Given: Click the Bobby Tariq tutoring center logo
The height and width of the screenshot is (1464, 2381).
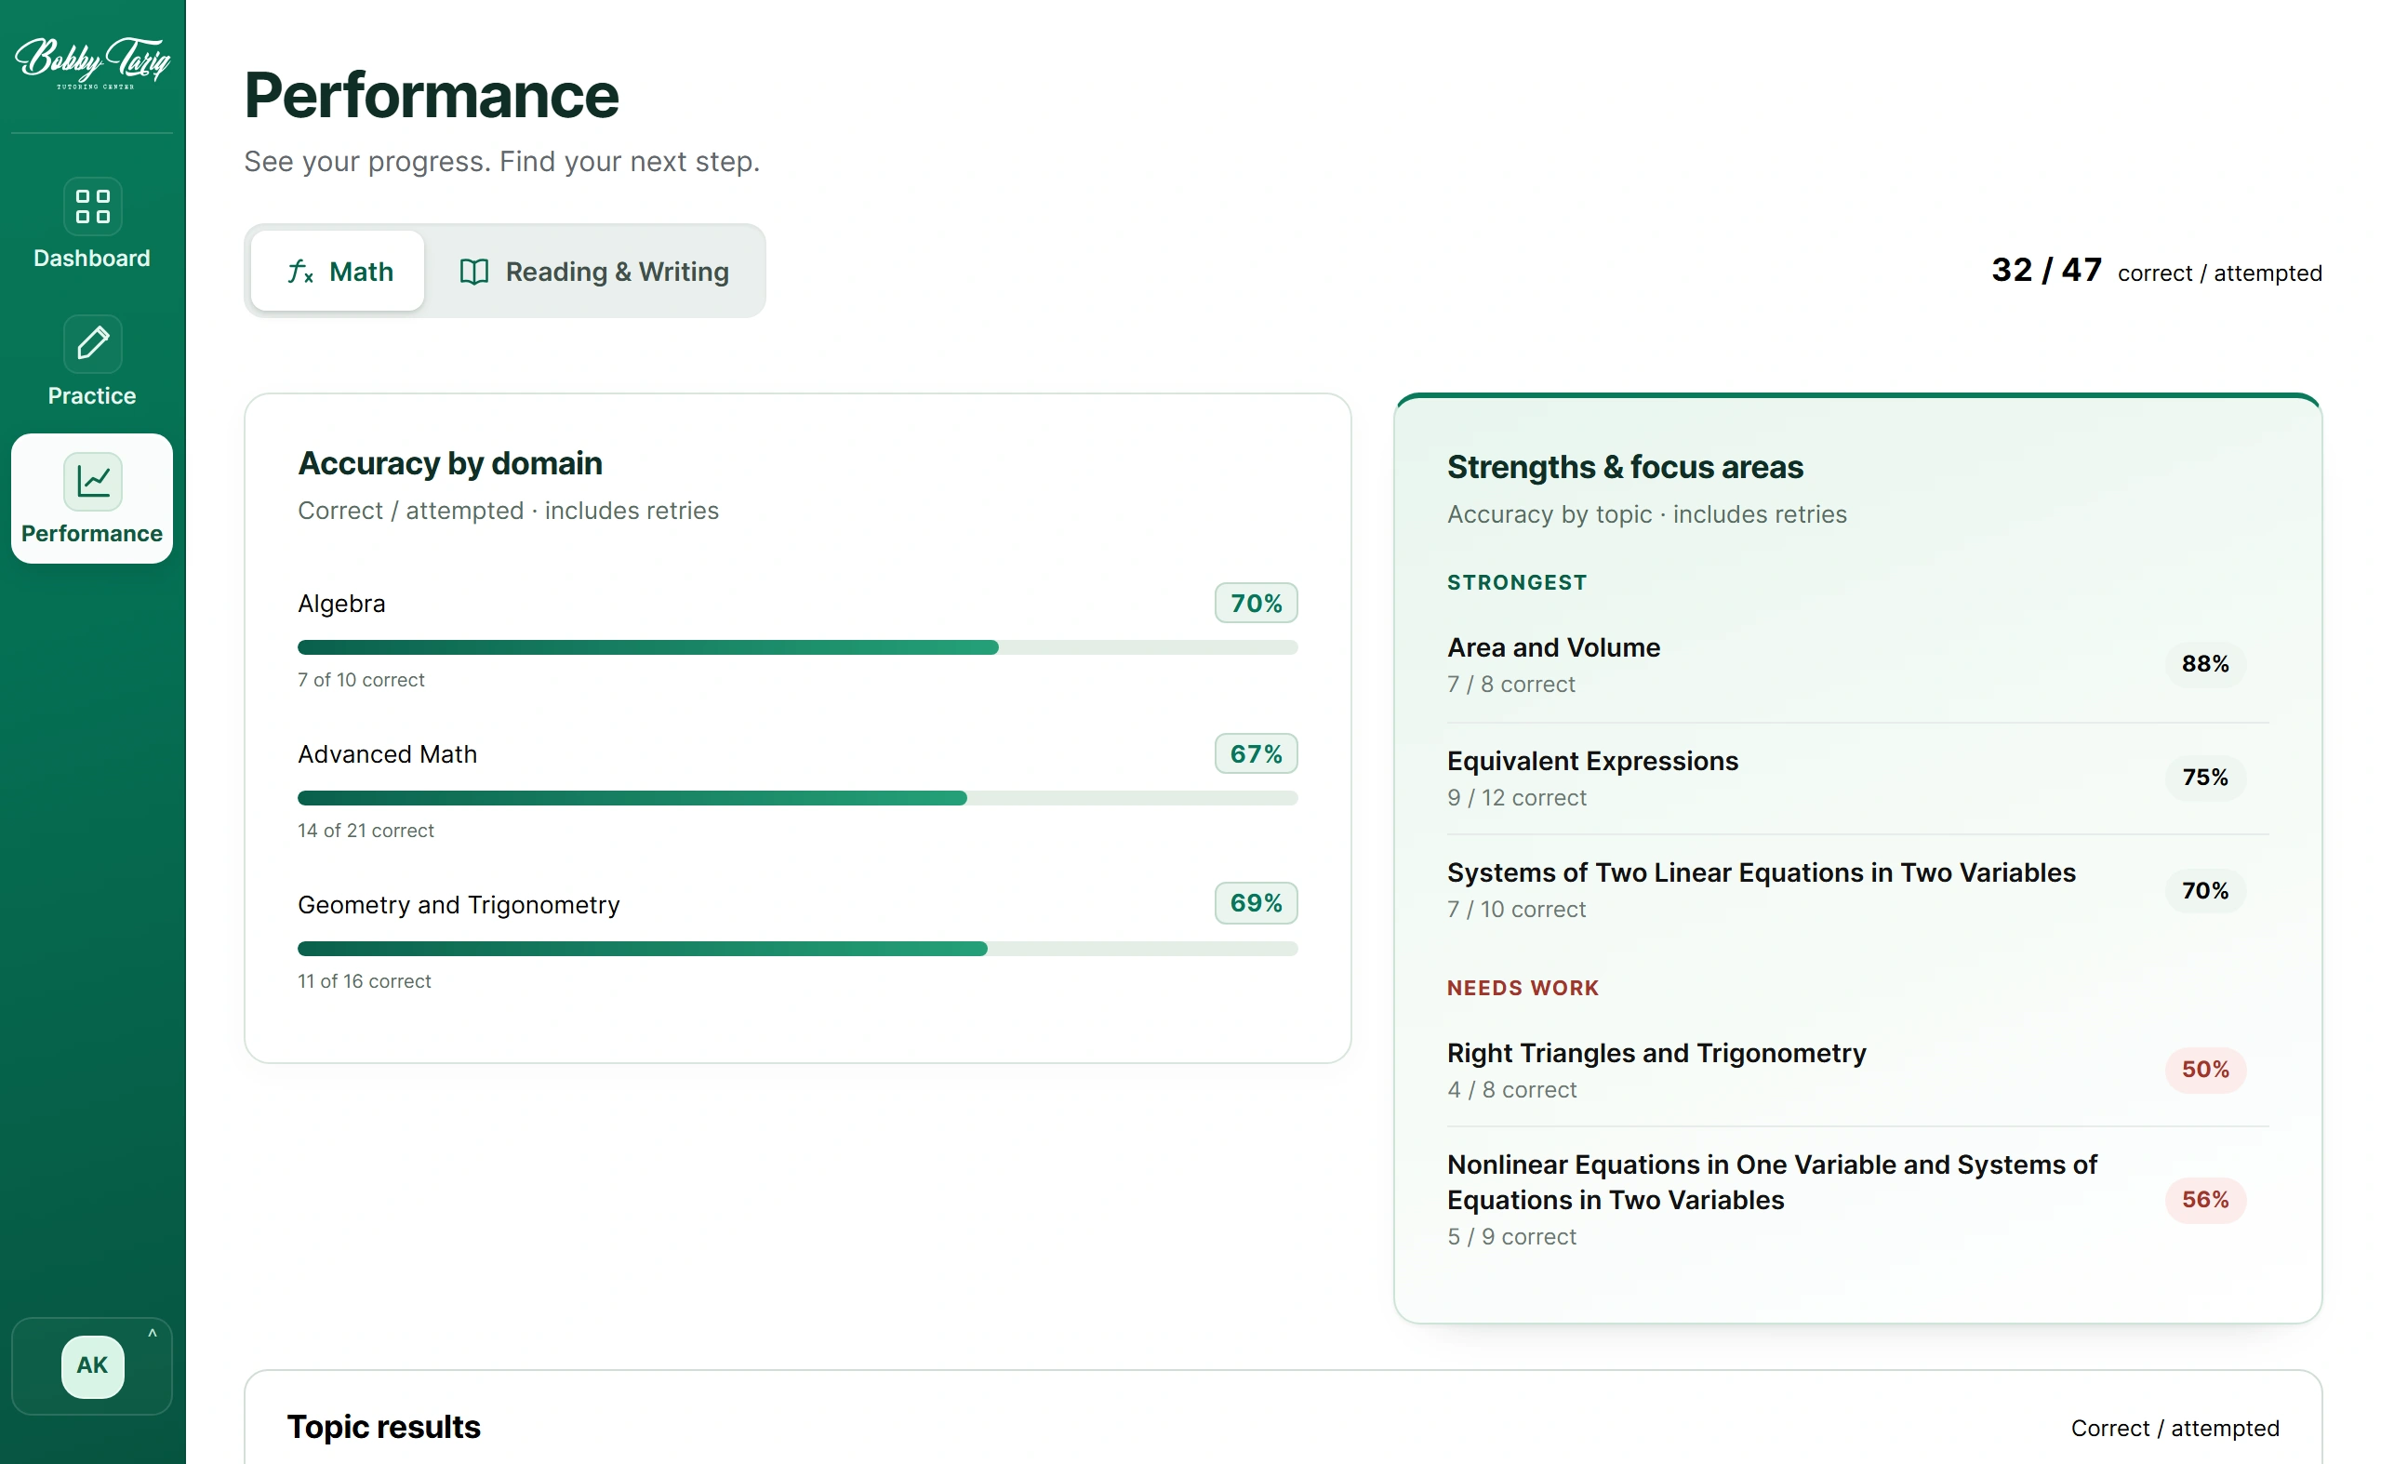Looking at the screenshot, I should pyautogui.click(x=93, y=63).
